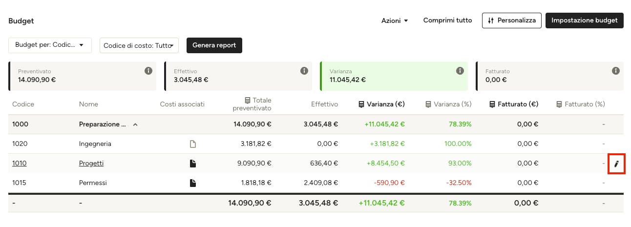The image size is (631, 227).
Task: Show info tooltip for Effettivo card
Action: tap(304, 71)
